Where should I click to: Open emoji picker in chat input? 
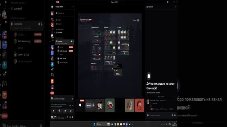tap(175, 115)
